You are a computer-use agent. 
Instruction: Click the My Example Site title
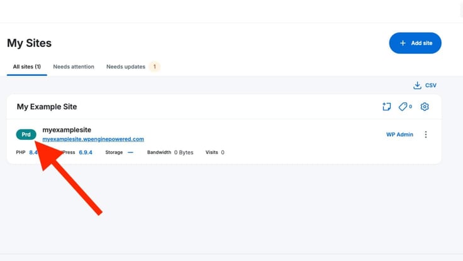tap(47, 107)
